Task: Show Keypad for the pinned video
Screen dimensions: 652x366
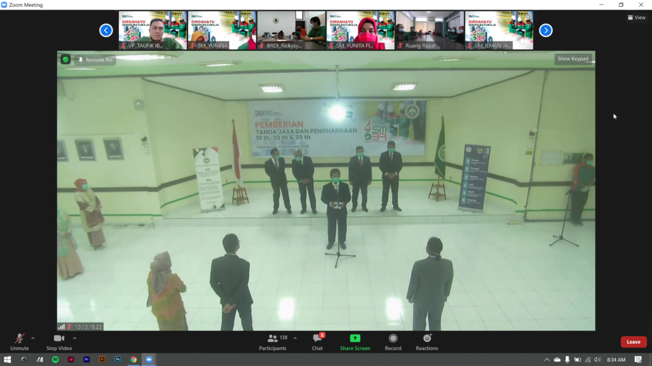Action: click(572, 59)
